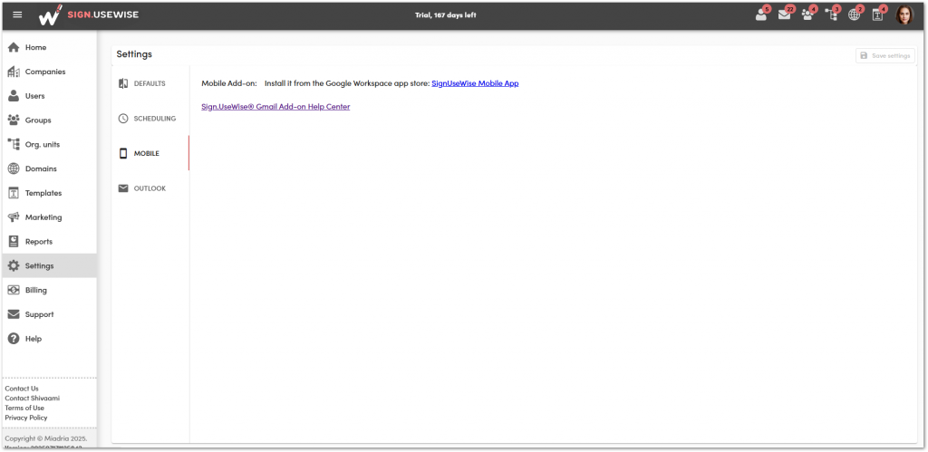The height and width of the screenshot is (452, 928).
Task: Click the Users person icon in sidebar
Action: [14, 96]
